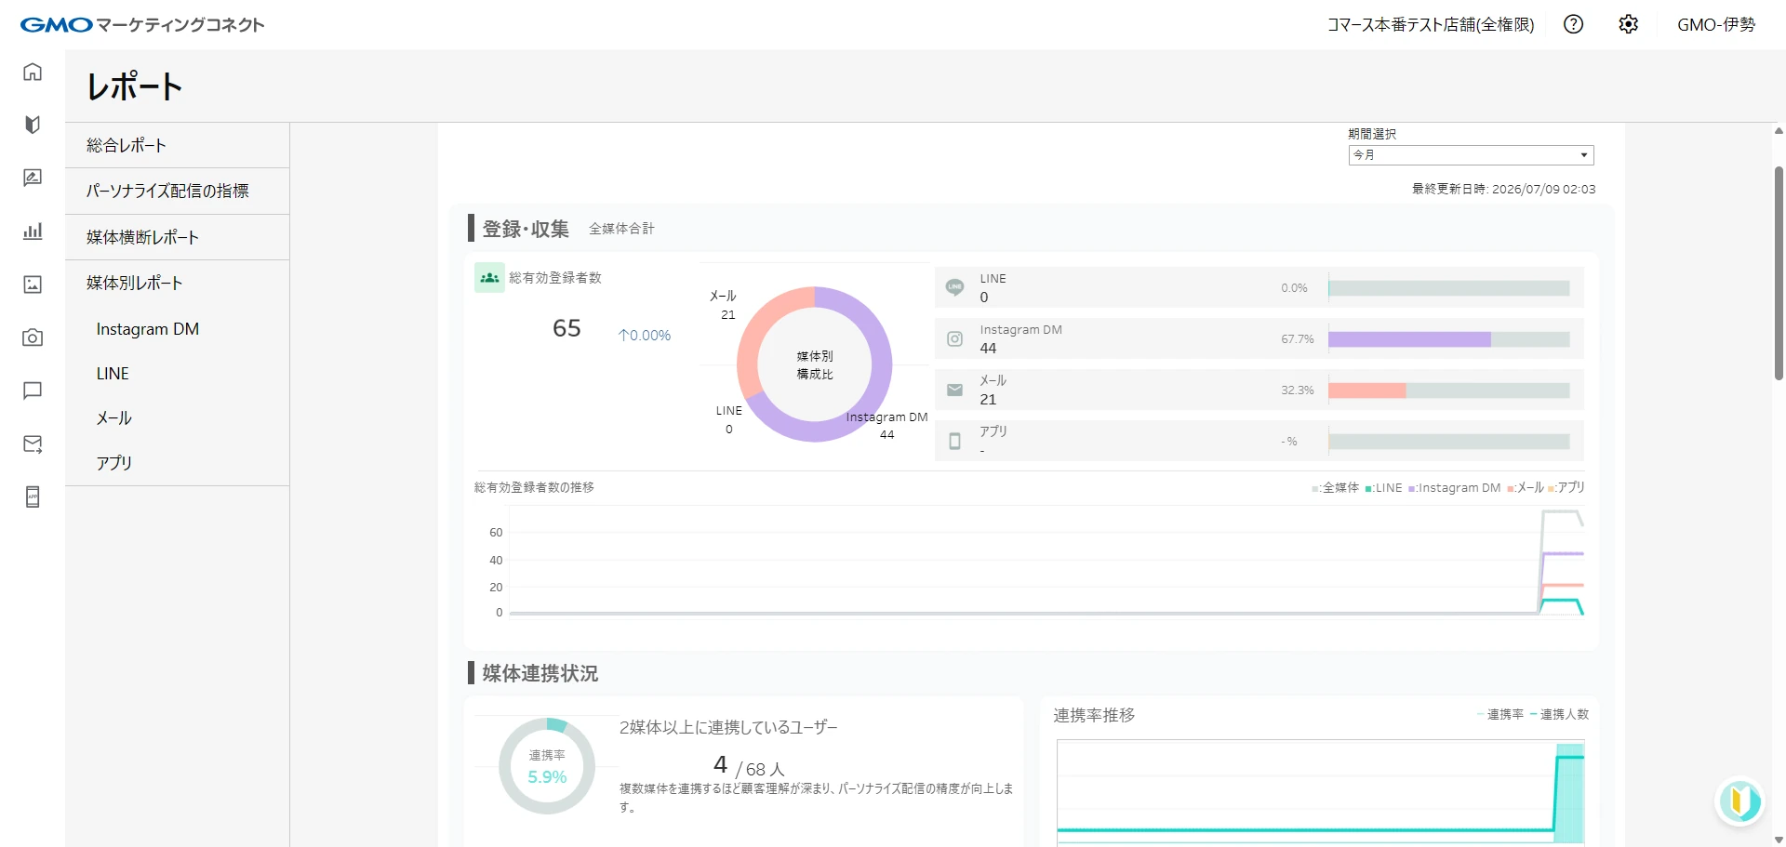
Task: Click the 総有効登録者数の推移 chart label
Action: click(534, 487)
